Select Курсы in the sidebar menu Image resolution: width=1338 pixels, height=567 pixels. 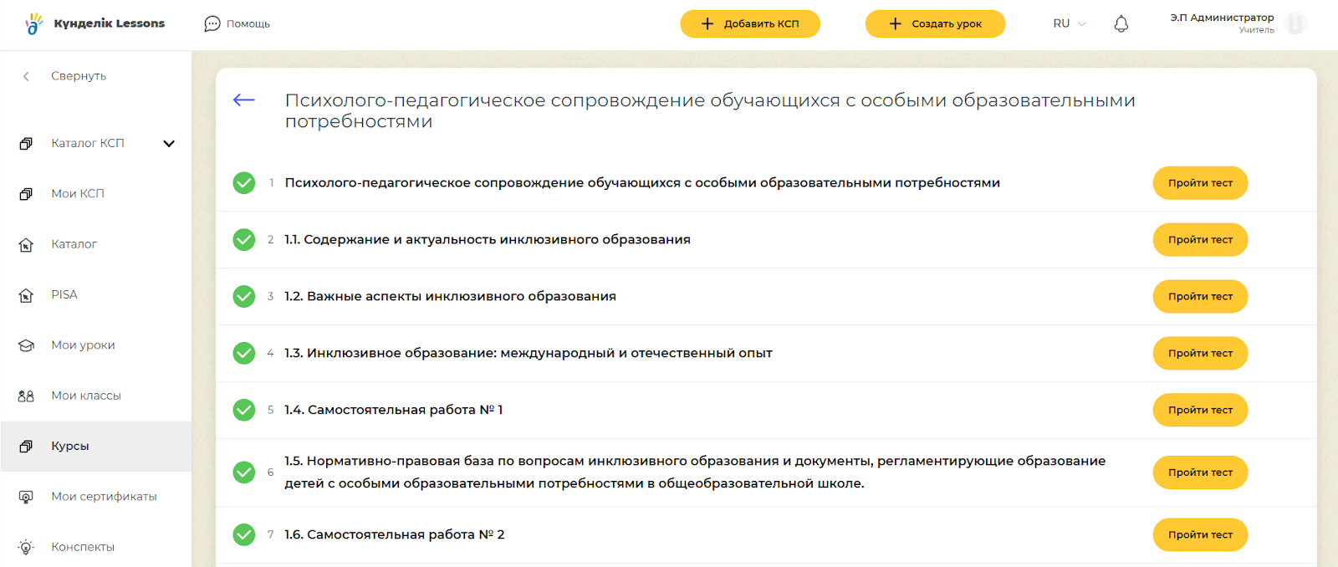(x=70, y=447)
